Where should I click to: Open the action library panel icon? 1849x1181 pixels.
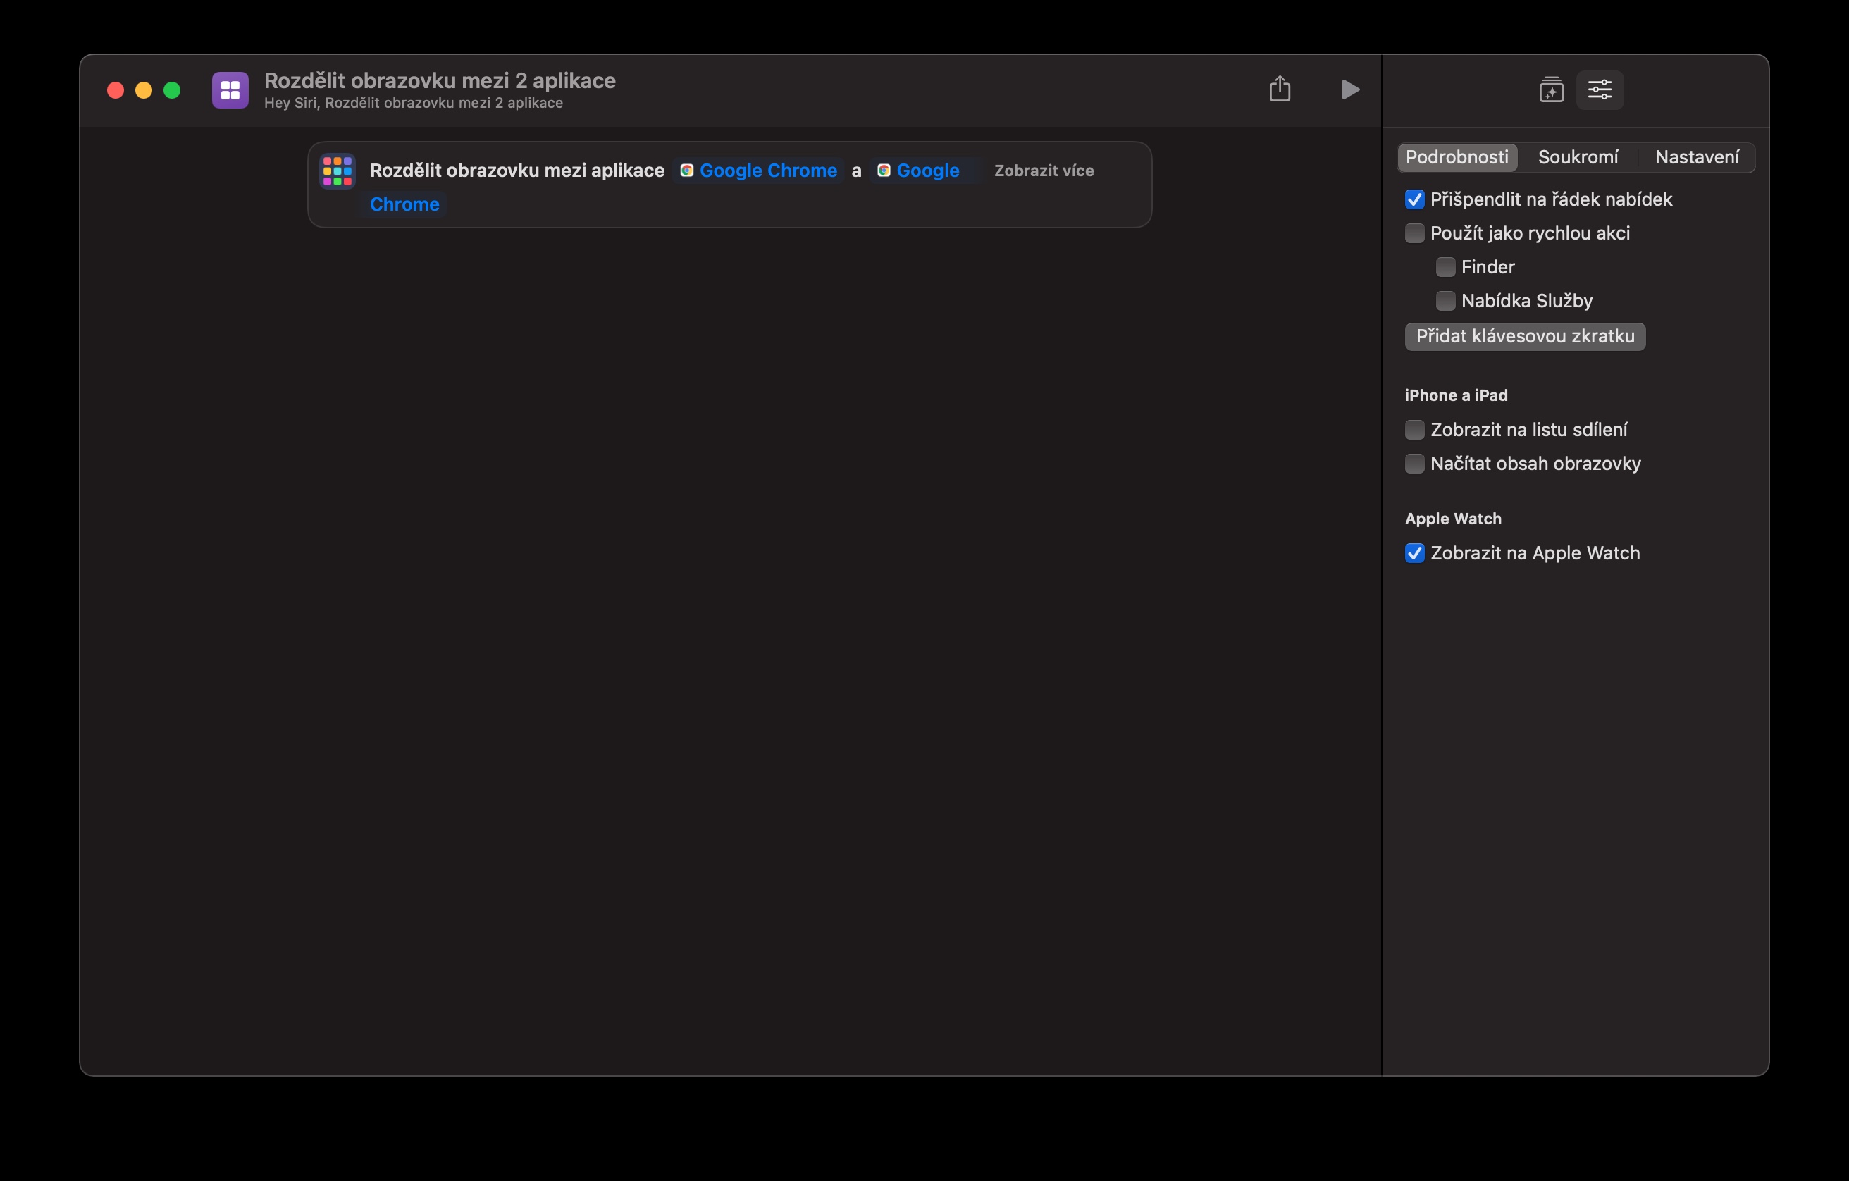point(1551,89)
